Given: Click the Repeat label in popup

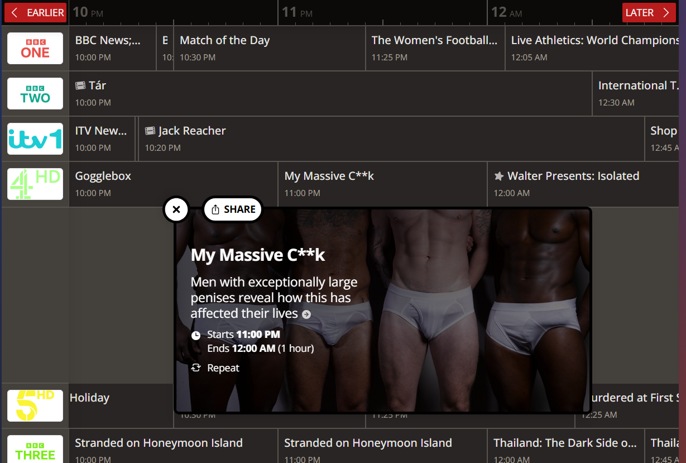Looking at the screenshot, I should (x=223, y=367).
